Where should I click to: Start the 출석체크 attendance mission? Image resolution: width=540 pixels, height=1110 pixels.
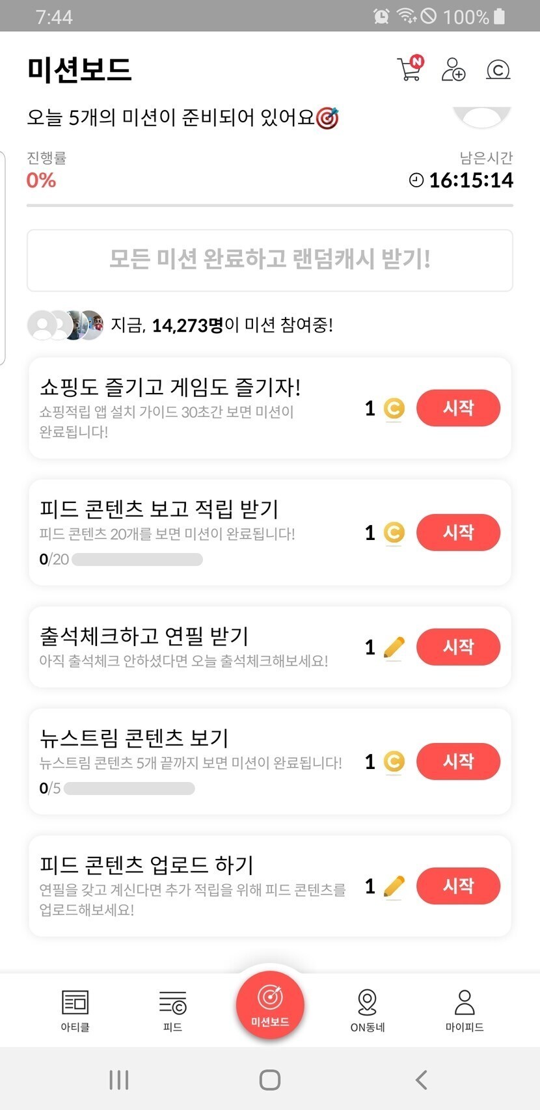[458, 647]
